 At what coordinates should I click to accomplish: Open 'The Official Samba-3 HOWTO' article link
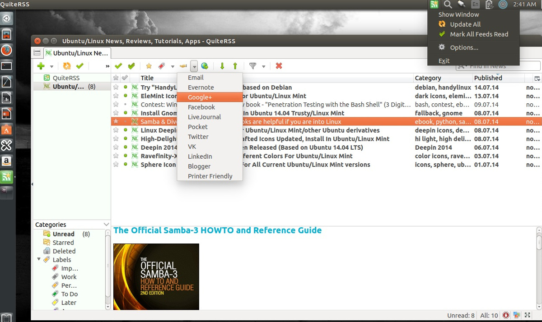point(217,230)
